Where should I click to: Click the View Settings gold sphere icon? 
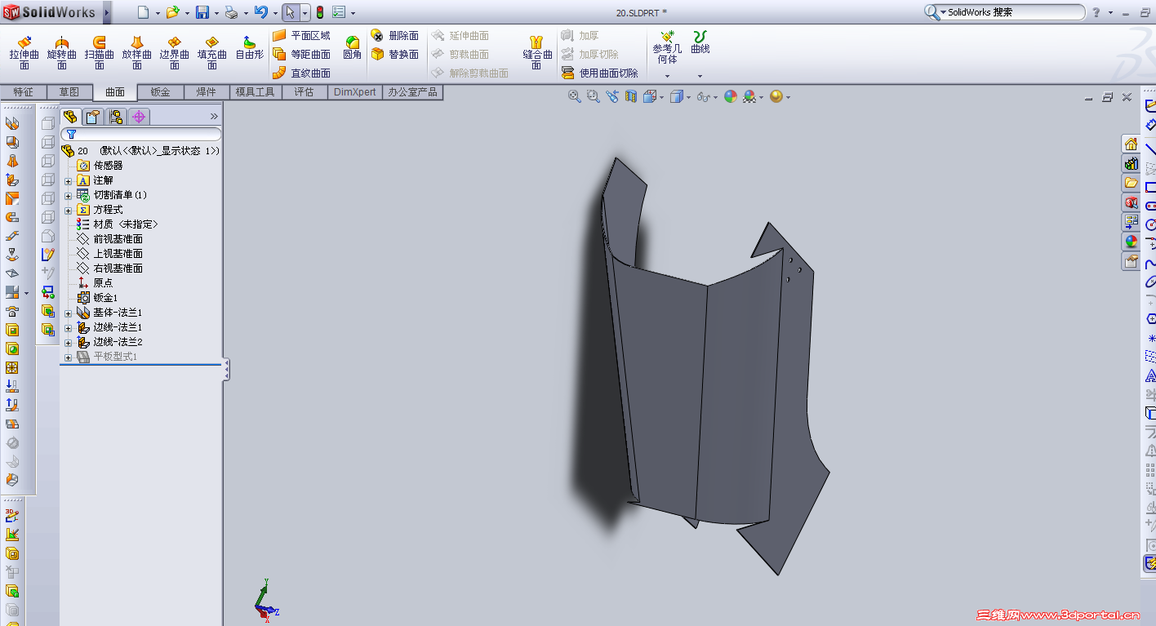pos(776,96)
